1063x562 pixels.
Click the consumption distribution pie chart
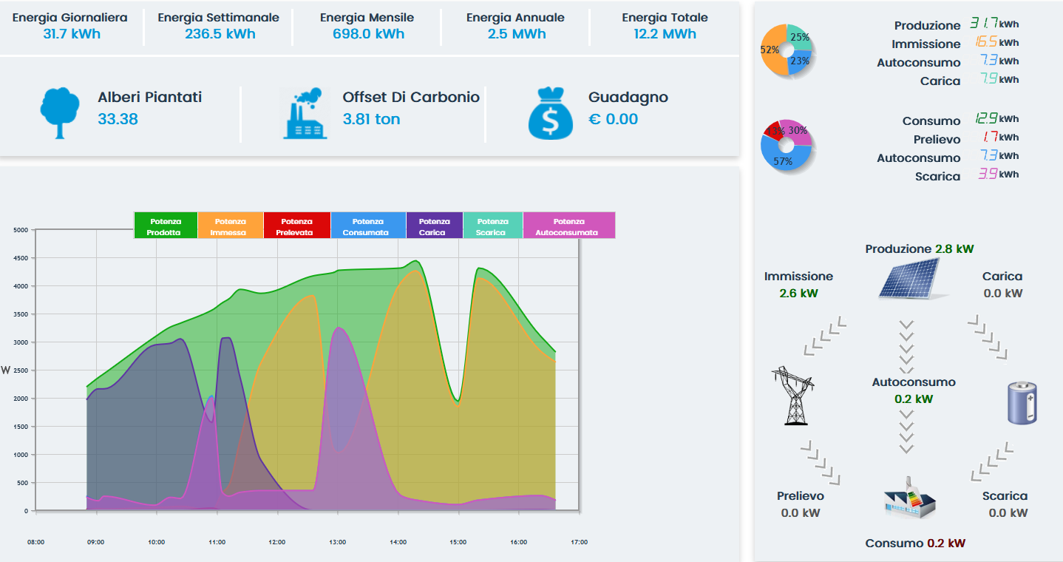(787, 145)
